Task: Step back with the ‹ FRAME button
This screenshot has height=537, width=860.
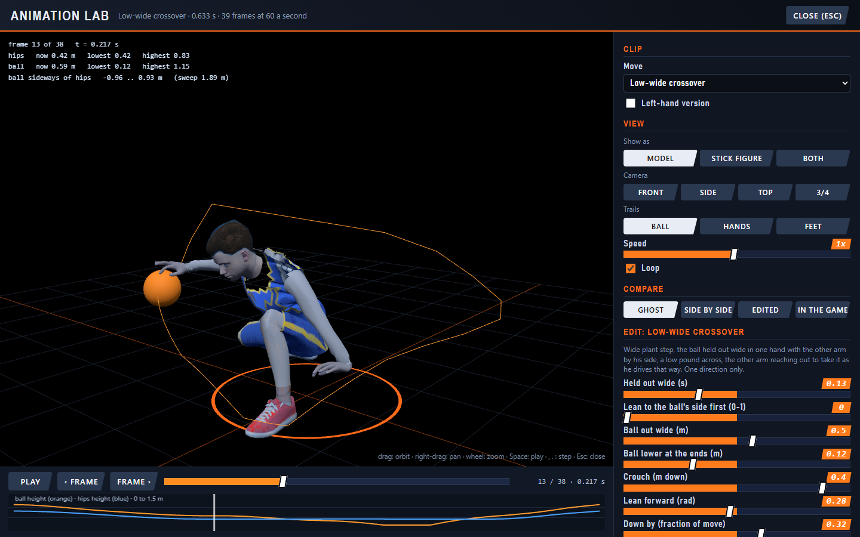Action: coord(81,482)
